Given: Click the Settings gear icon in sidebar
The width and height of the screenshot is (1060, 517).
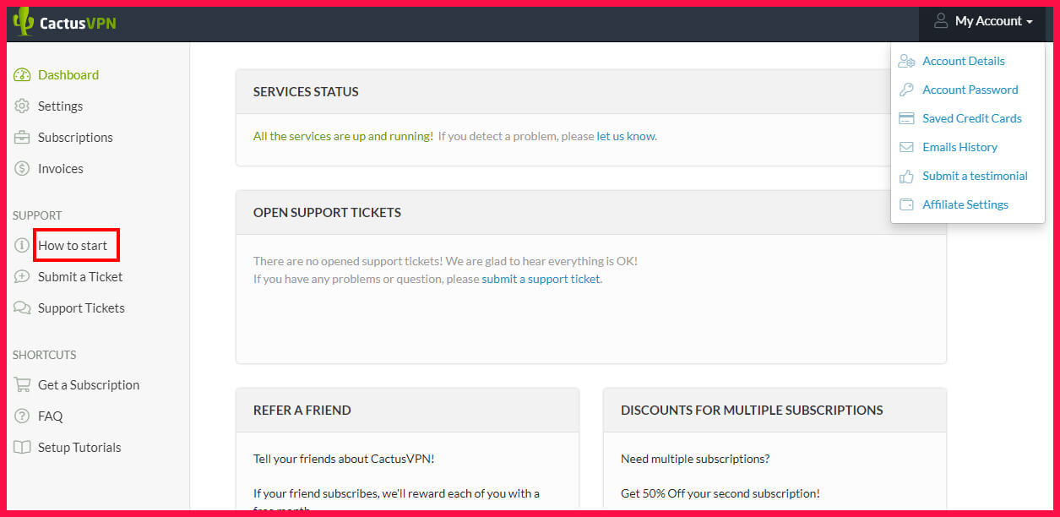Looking at the screenshot, I should [x=22, y=106].
